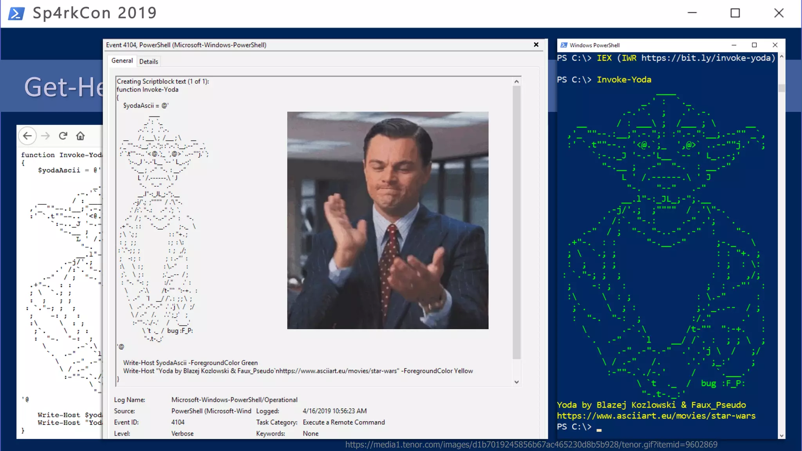This screenshot has height=451, width=802.
Task: Click 'Yoda by Blazej Kozlowski & Faux_Pseudo' console text
Action: [652, 405]
